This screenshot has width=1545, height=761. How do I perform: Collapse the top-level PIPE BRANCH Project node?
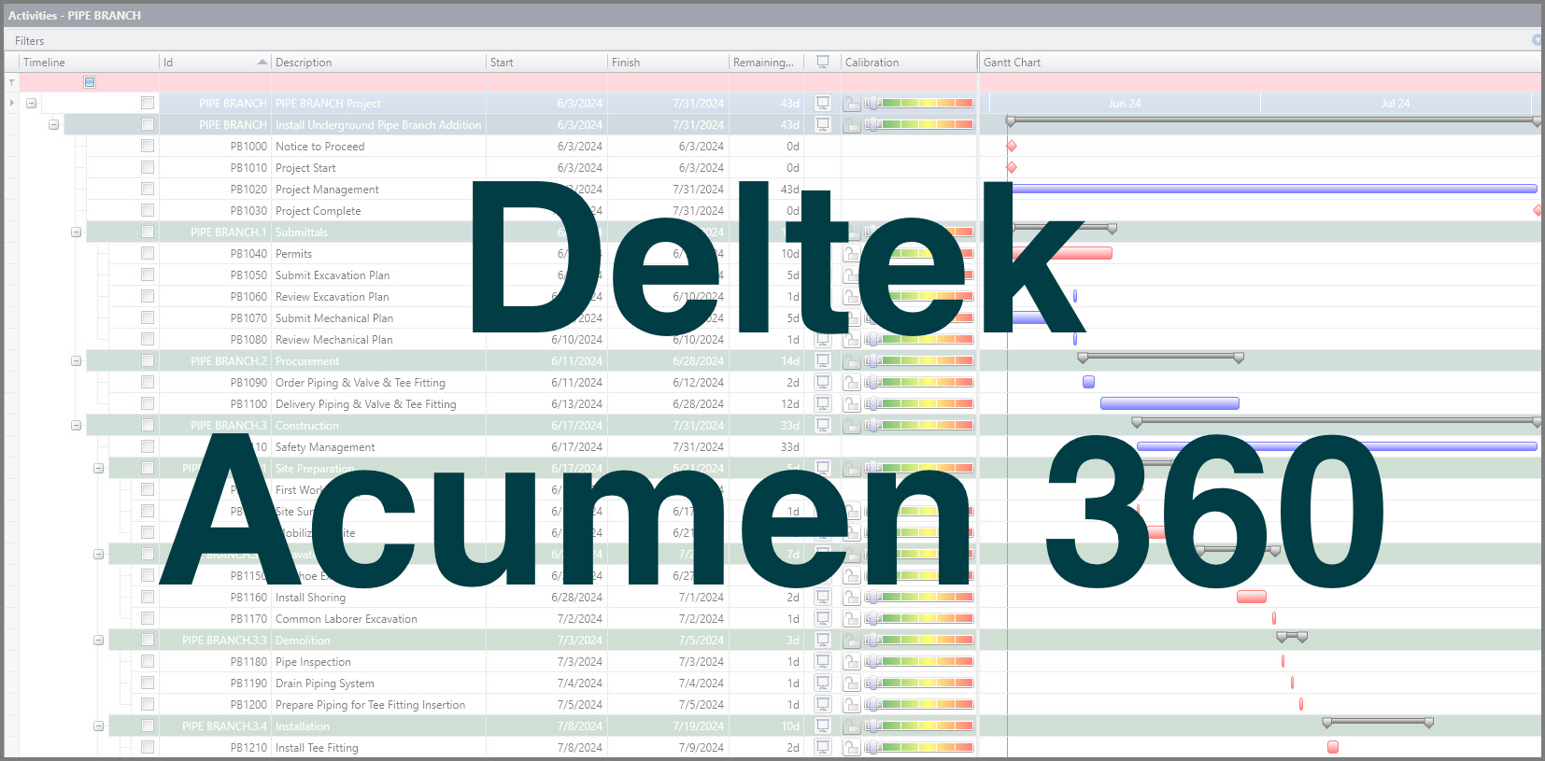(32, 103)
